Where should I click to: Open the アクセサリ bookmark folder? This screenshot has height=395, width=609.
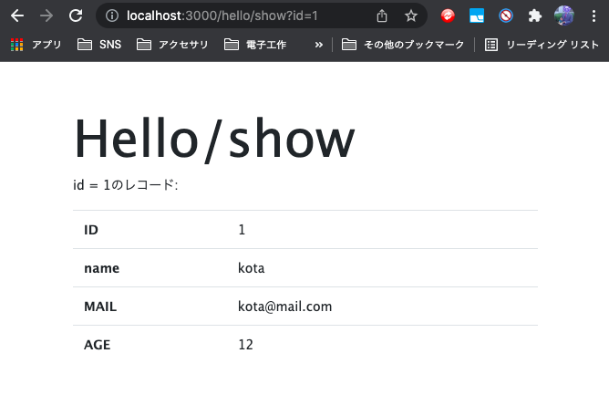(x=172, y=45)
